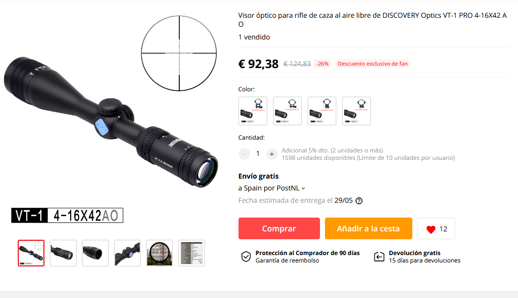The height and width of the screenshot is (298, 518).
Task: Click Añadir a la cesta button
Action: (x=368, y=228)
